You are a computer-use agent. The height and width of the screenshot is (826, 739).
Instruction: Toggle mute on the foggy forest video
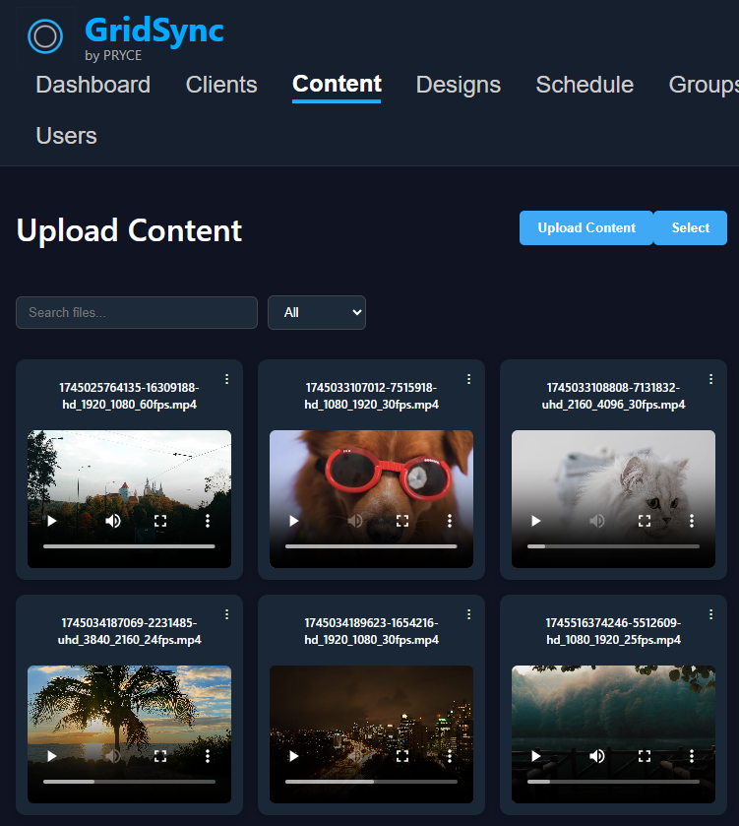[597, 756]
